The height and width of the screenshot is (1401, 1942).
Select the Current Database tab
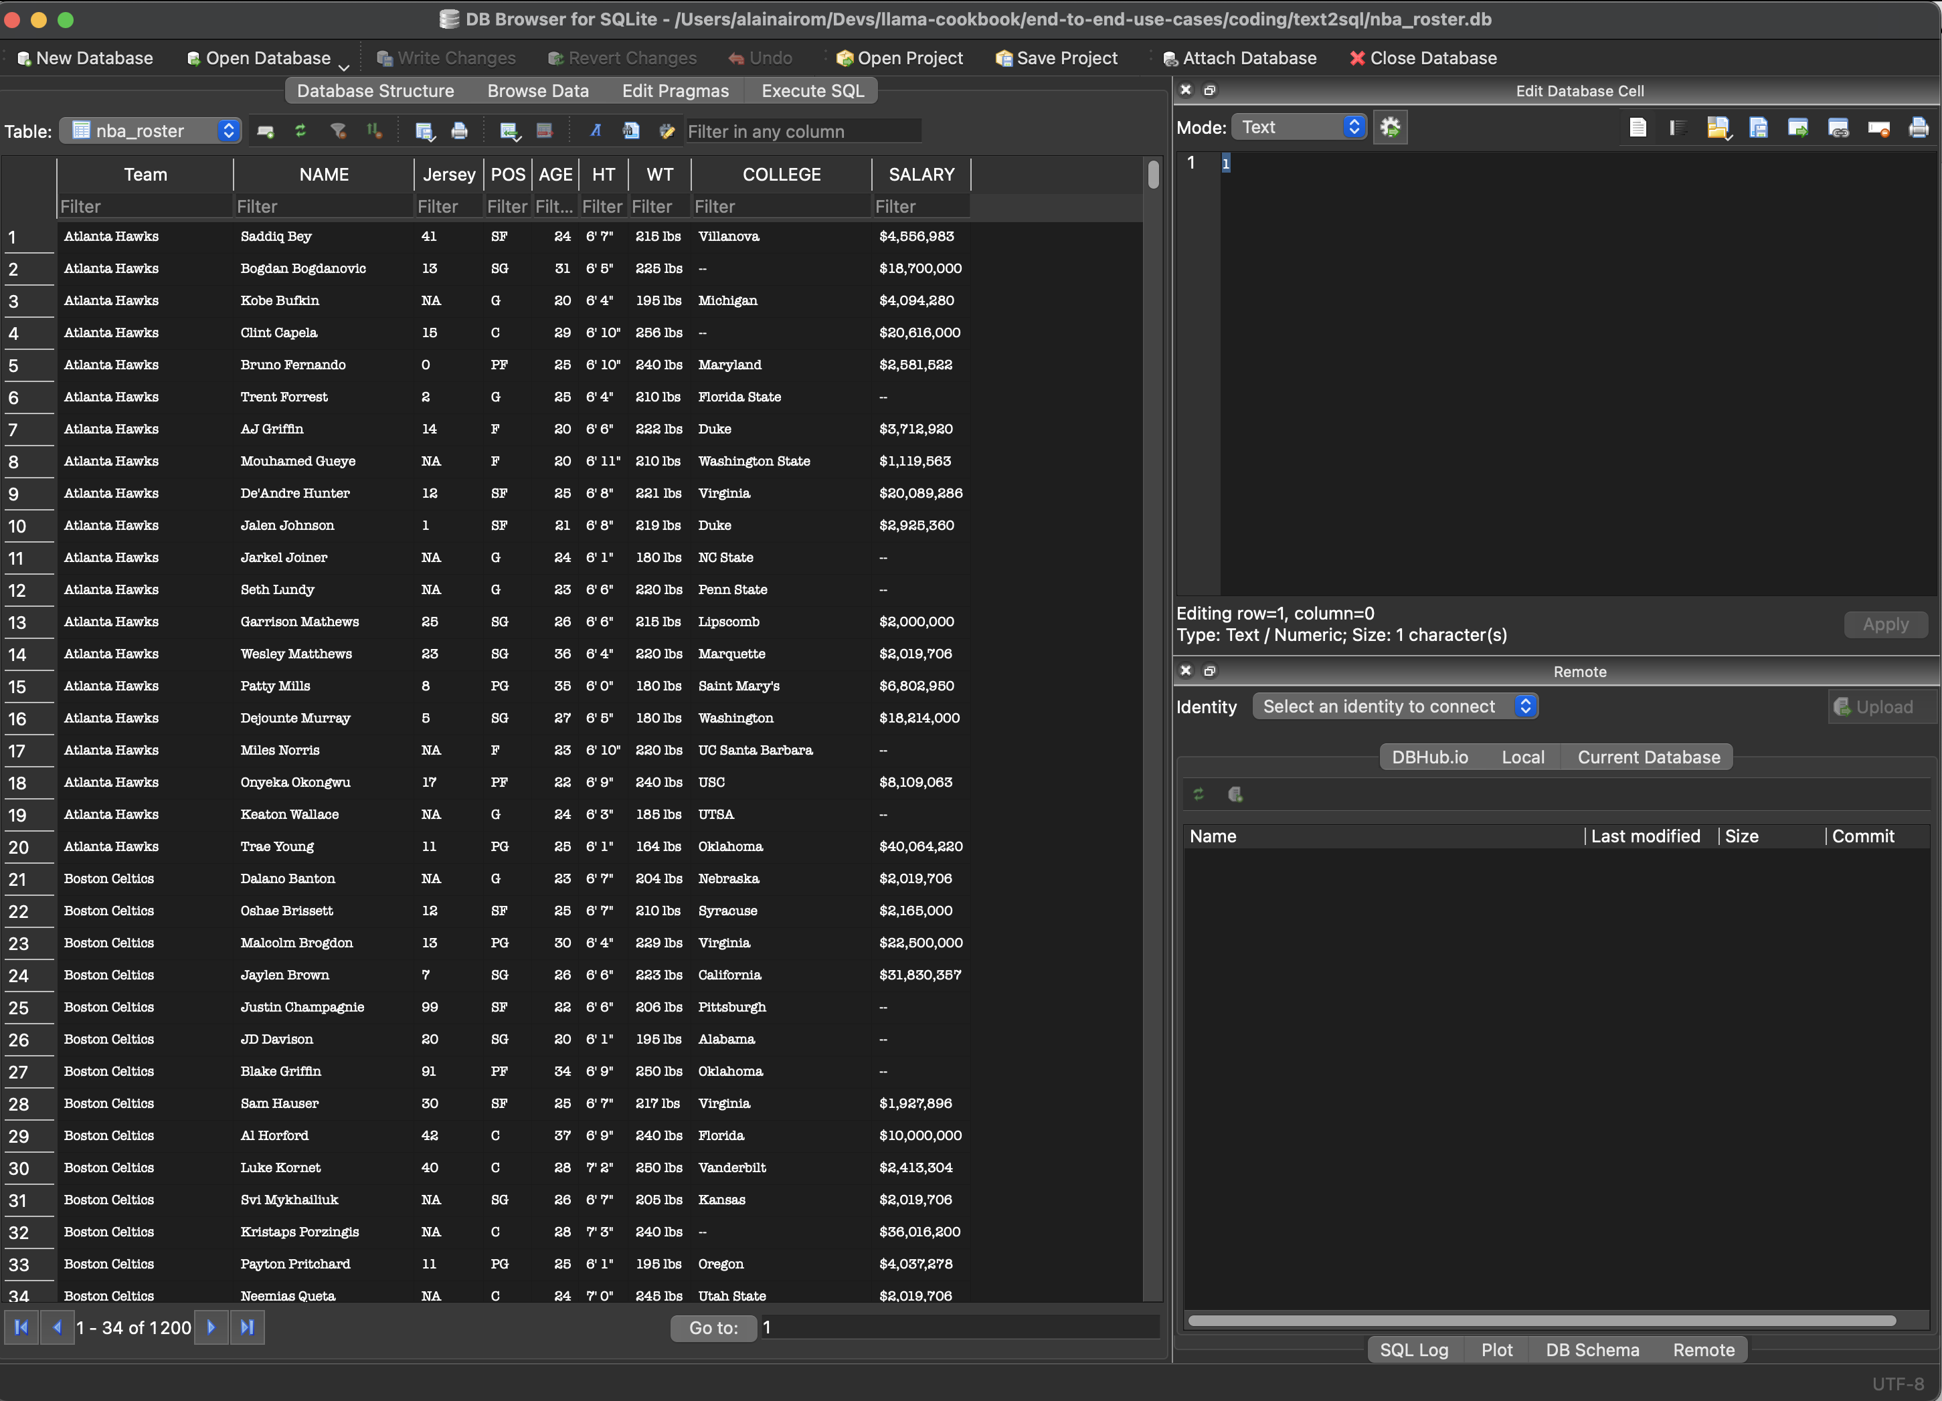point(1648,757)
